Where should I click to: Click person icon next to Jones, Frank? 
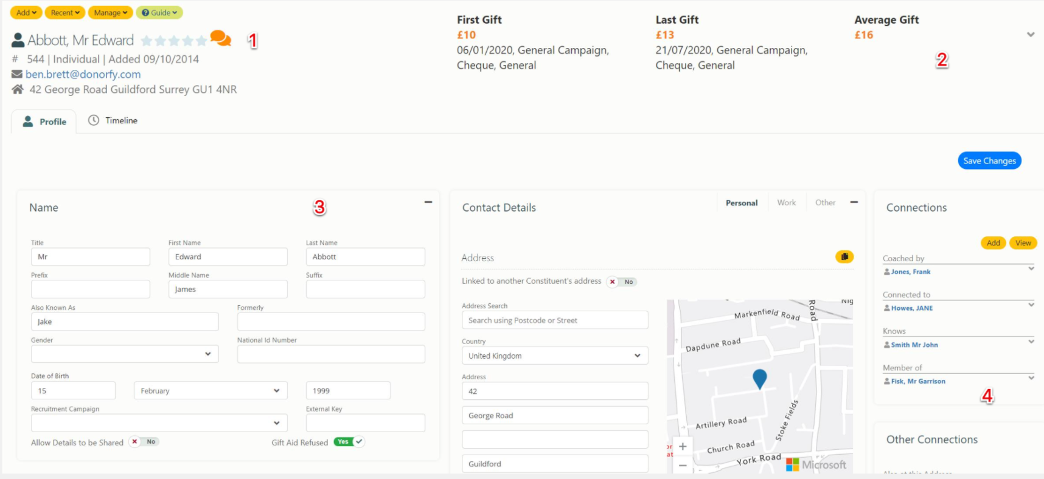887,272
